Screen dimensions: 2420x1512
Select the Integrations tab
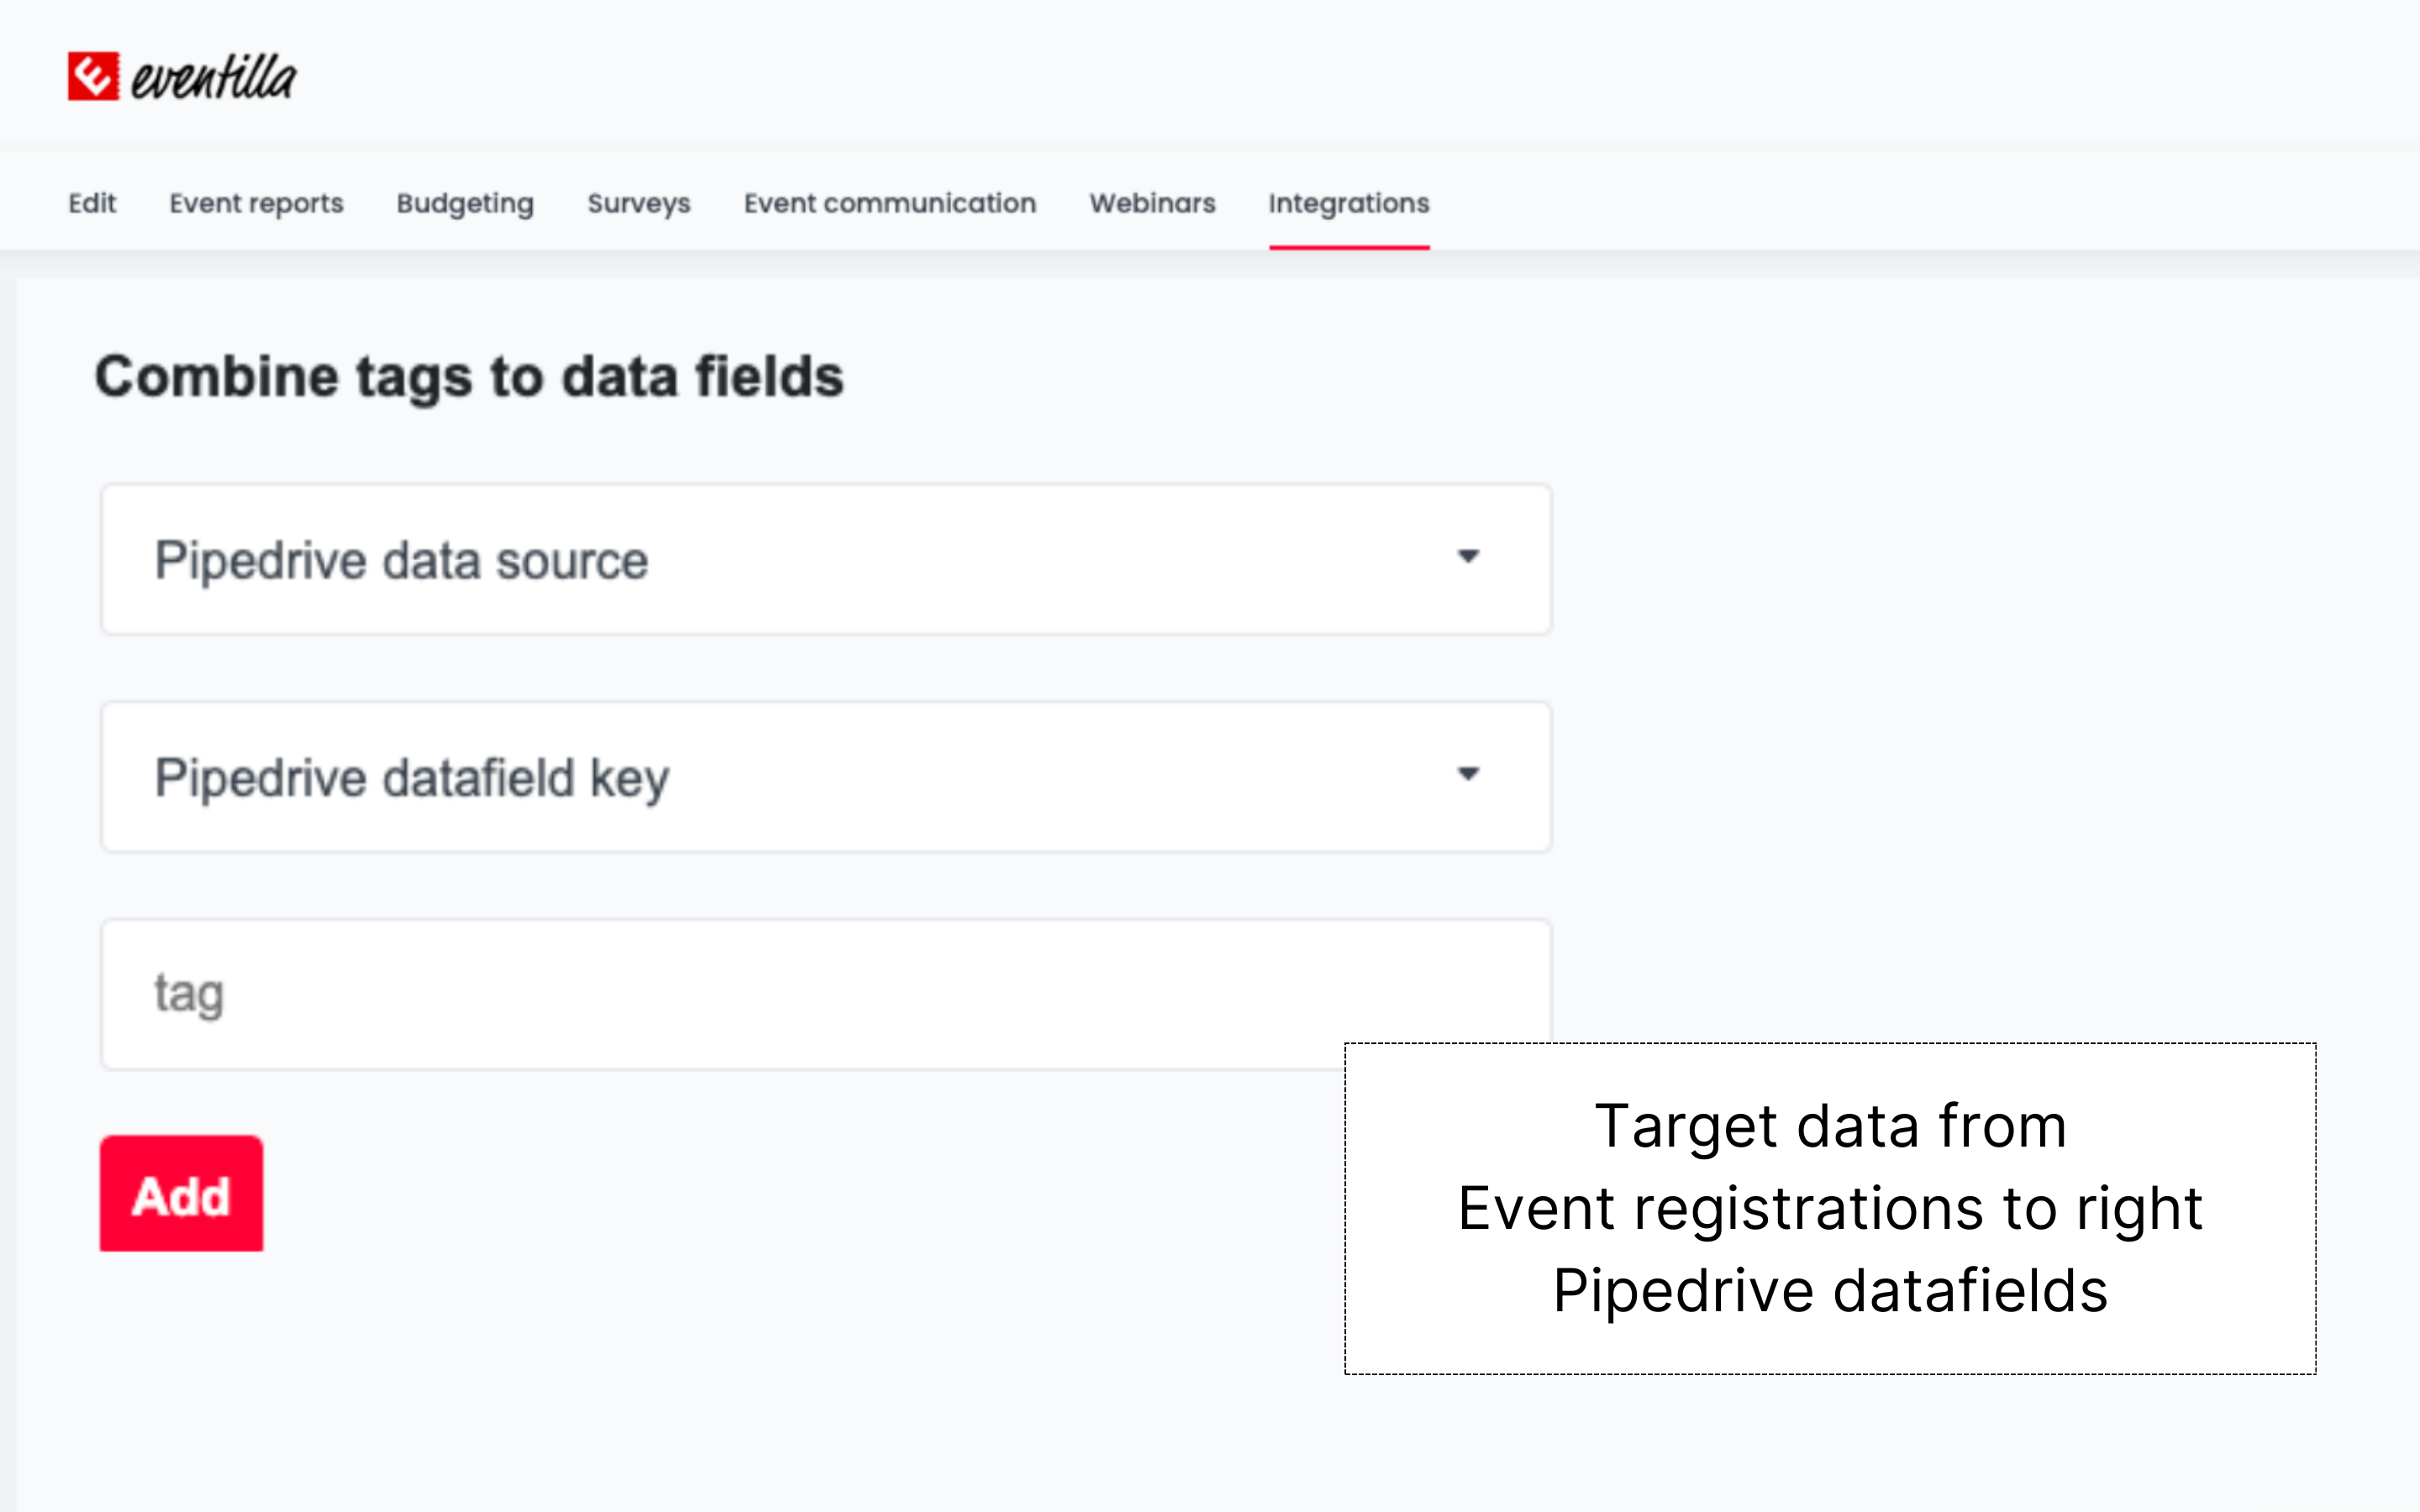pos(1348,203)
